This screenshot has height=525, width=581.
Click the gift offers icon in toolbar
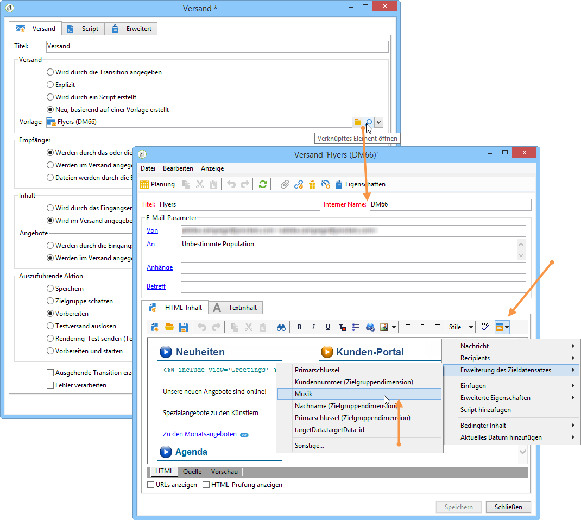point(312,184)
